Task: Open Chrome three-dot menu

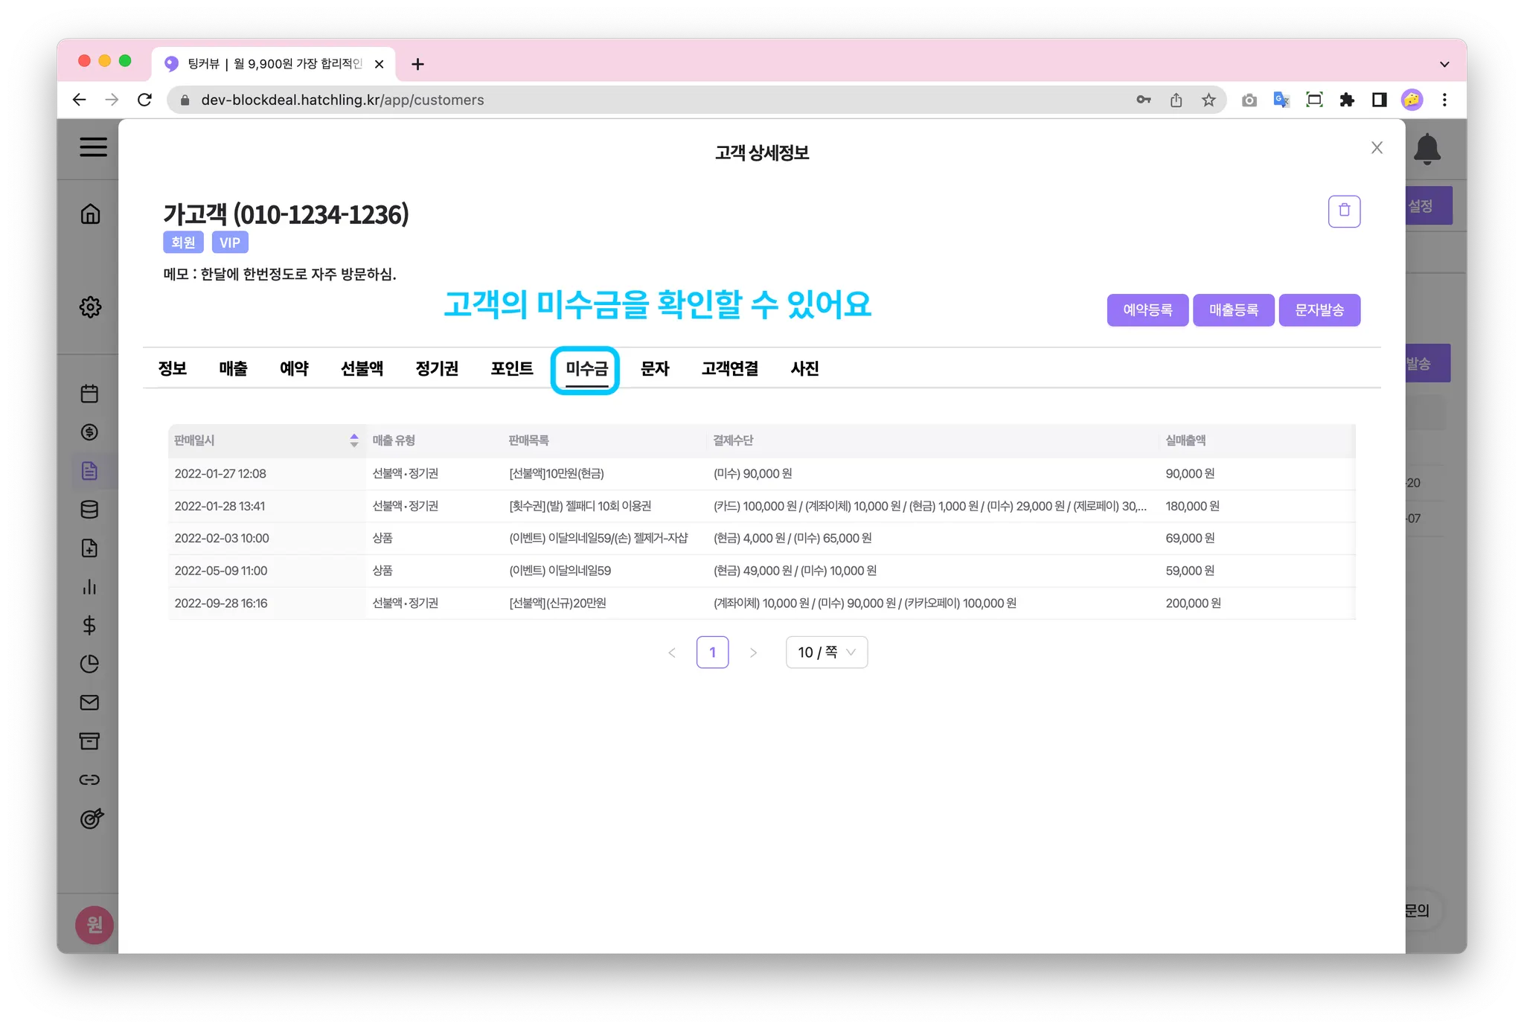Action: 1444,100
